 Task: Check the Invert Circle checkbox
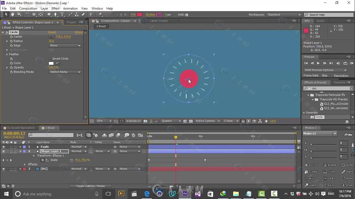click(x=50, y=59)
